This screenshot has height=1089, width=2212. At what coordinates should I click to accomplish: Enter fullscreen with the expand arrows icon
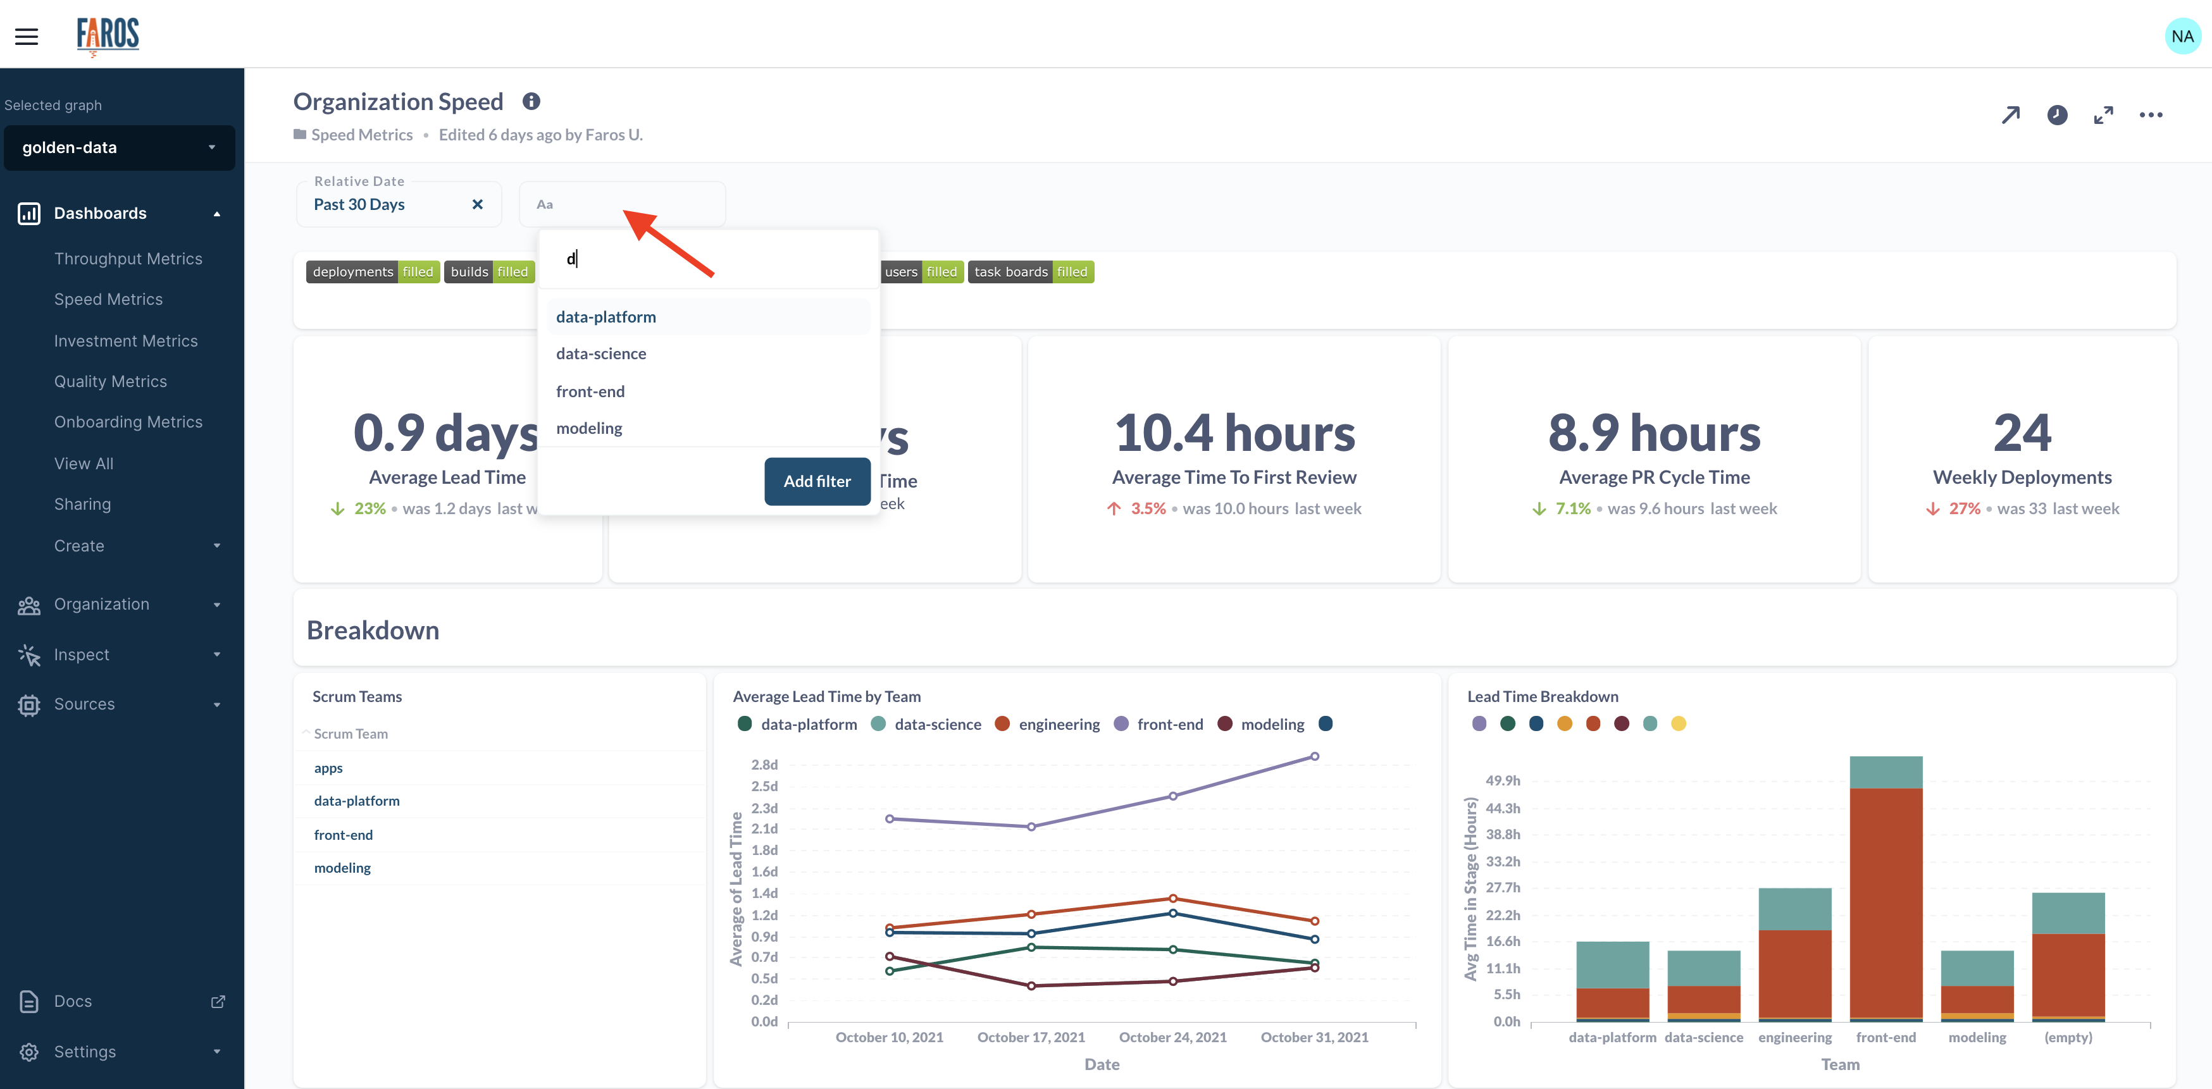(2103, 115)
